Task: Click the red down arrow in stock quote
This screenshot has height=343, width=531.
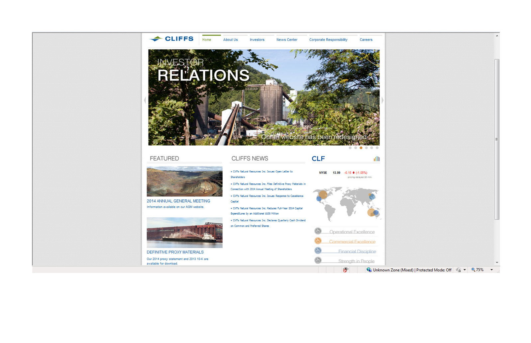Action: pos(354,172)
